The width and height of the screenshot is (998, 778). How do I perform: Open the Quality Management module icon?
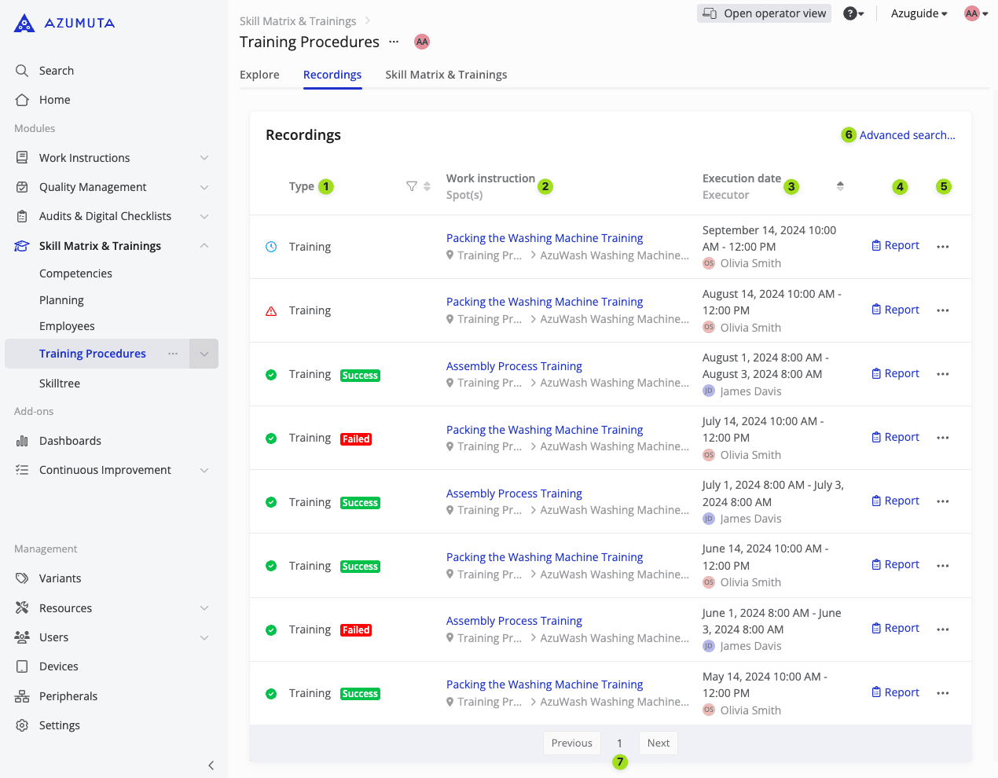point(22,186)
